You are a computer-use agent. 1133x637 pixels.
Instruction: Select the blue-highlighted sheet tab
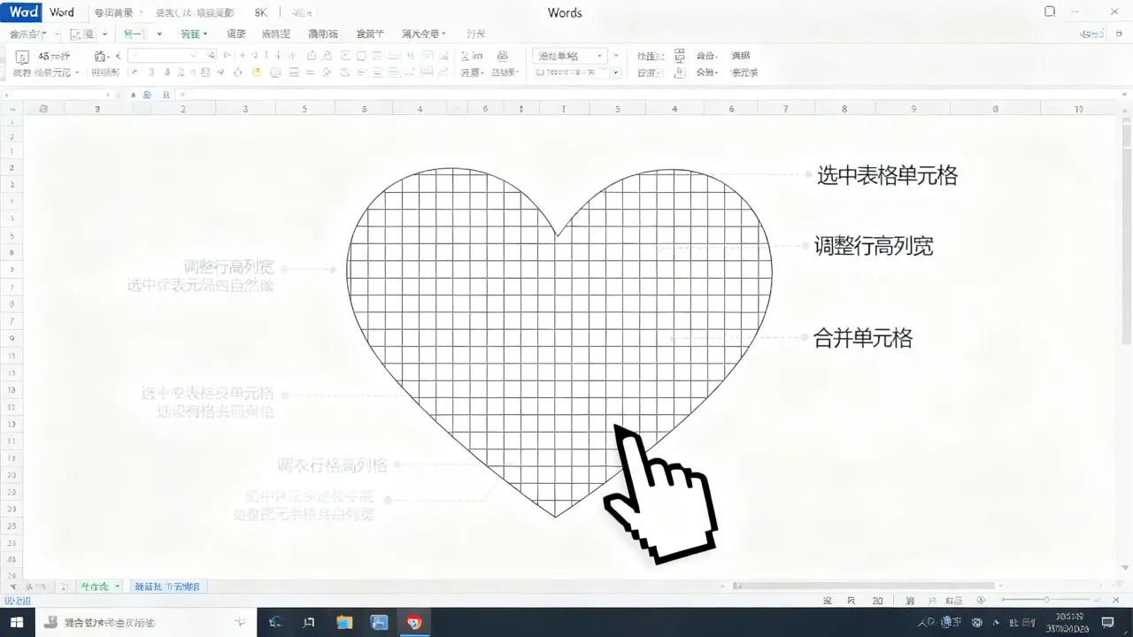tap(167, 587)
